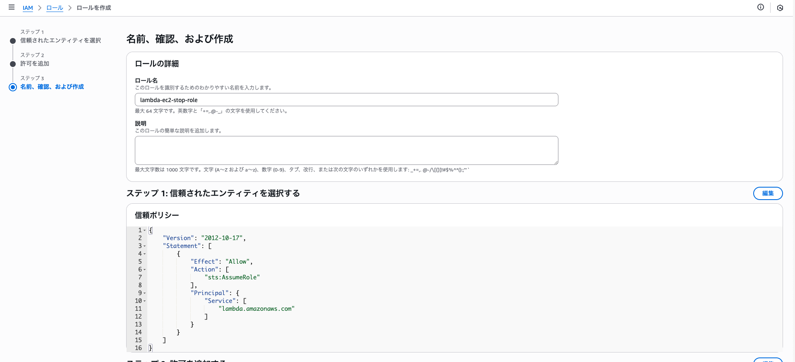
Task: Open the hamburger navigation menu
Action: pos(12,7)
